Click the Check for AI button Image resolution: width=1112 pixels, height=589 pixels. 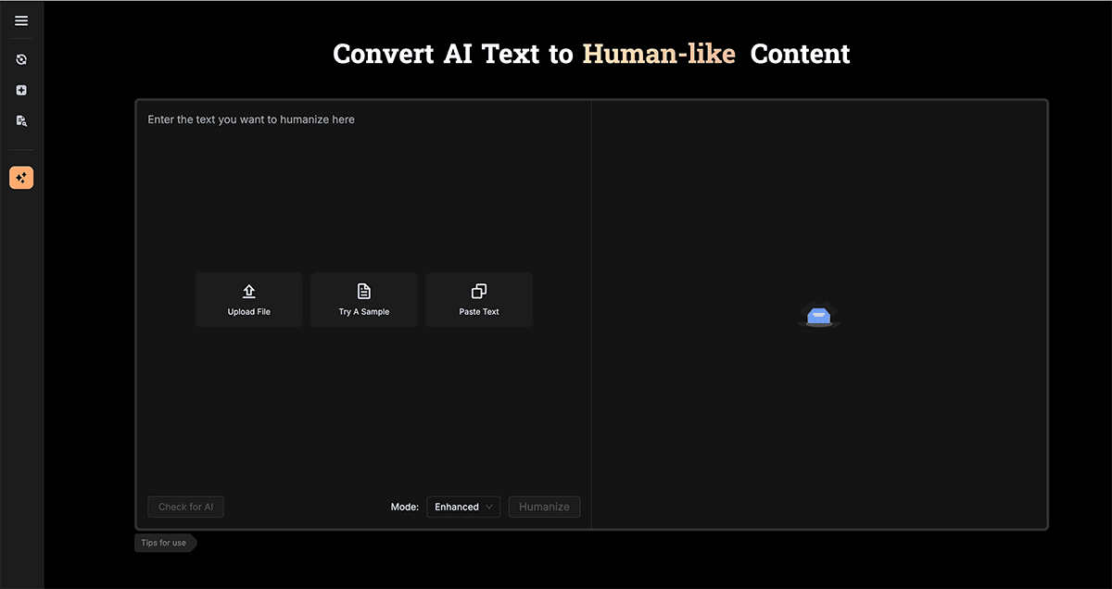click(x=186, y=507)
